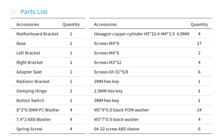Select the 6#-32 screw ABS sleeve item
The height and width of the screenshot is (138, 223).
pos(117,129)
